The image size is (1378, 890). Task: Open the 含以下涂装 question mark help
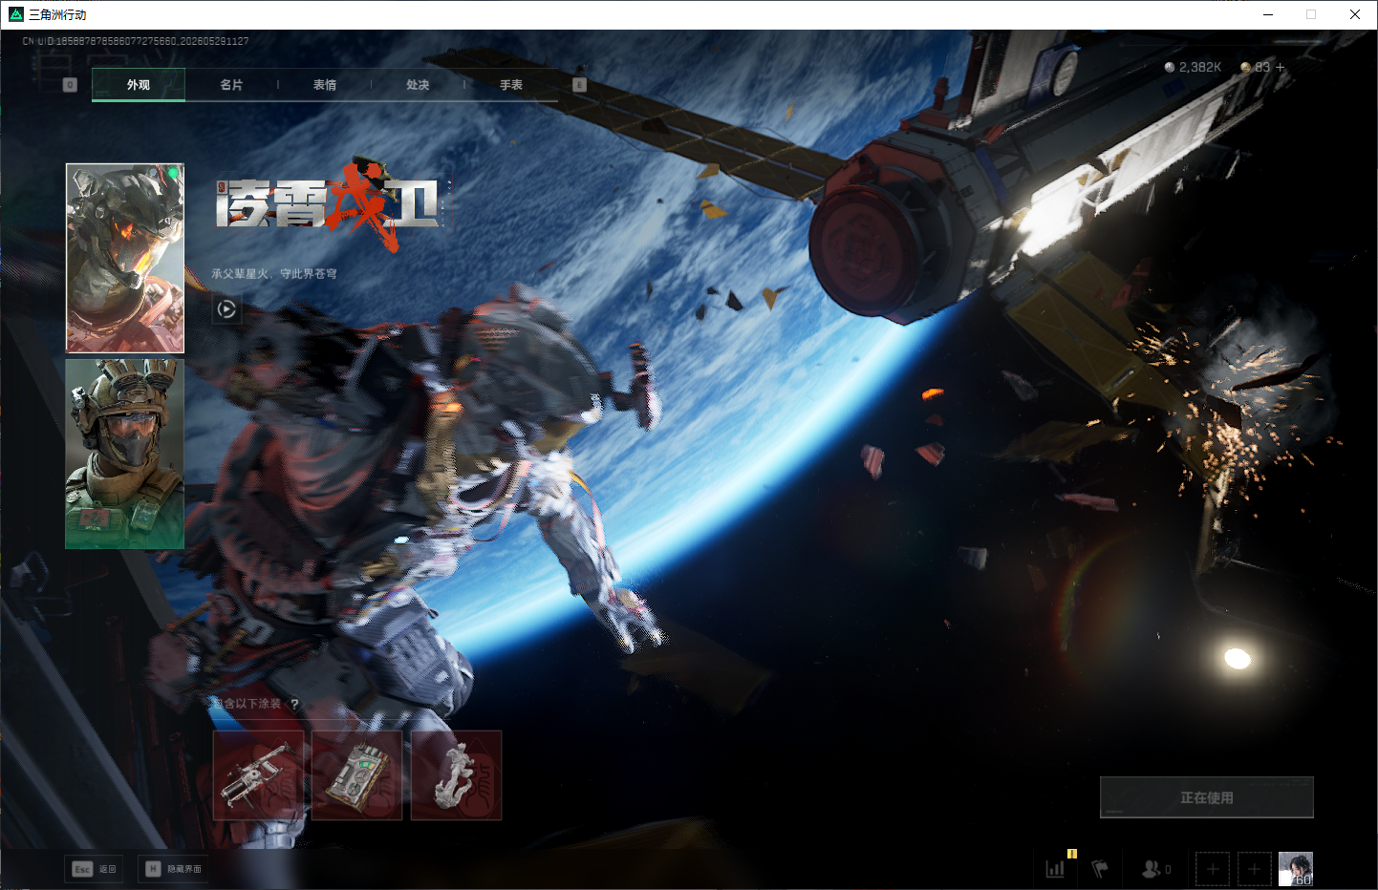pyautogui.click(x=294, y=704)
